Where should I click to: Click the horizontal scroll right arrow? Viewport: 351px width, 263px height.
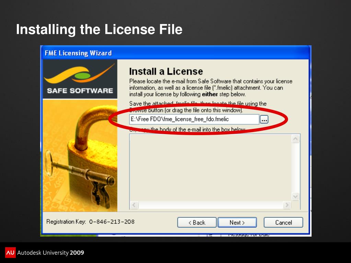click(287, 205)
